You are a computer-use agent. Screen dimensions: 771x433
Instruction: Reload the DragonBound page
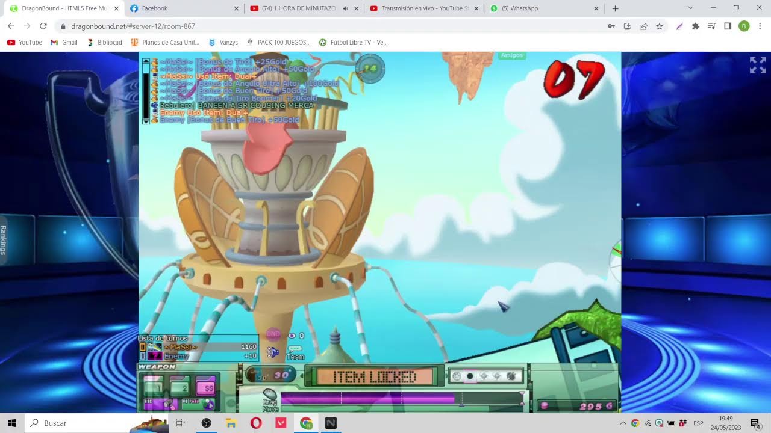tap(43, 26)
